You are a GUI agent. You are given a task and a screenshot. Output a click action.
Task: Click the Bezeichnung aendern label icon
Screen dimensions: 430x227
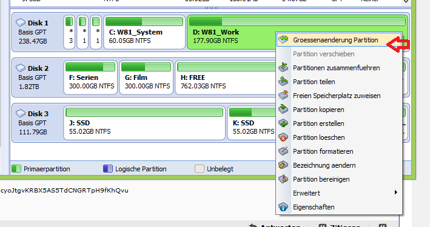(x=283, y=165)
